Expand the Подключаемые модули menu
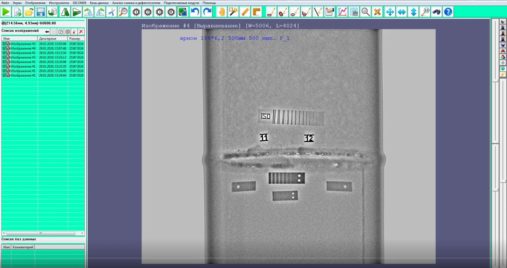This screenshot has height=268, width=507. 181,3
